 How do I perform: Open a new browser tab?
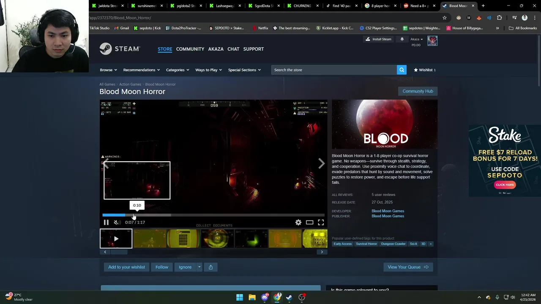483,6
